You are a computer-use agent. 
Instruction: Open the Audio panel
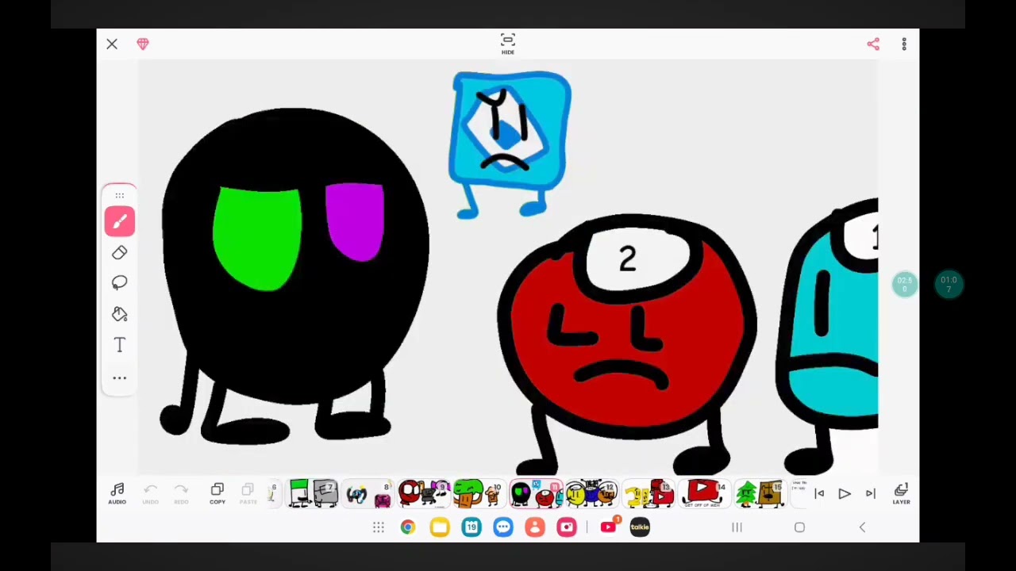click(x=117, y=493)
